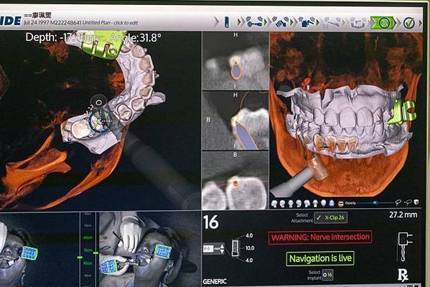The width and height of the screenshot is (430, 287).
Task: Click the Rx prescription icon
Action: tap(403, 276)
